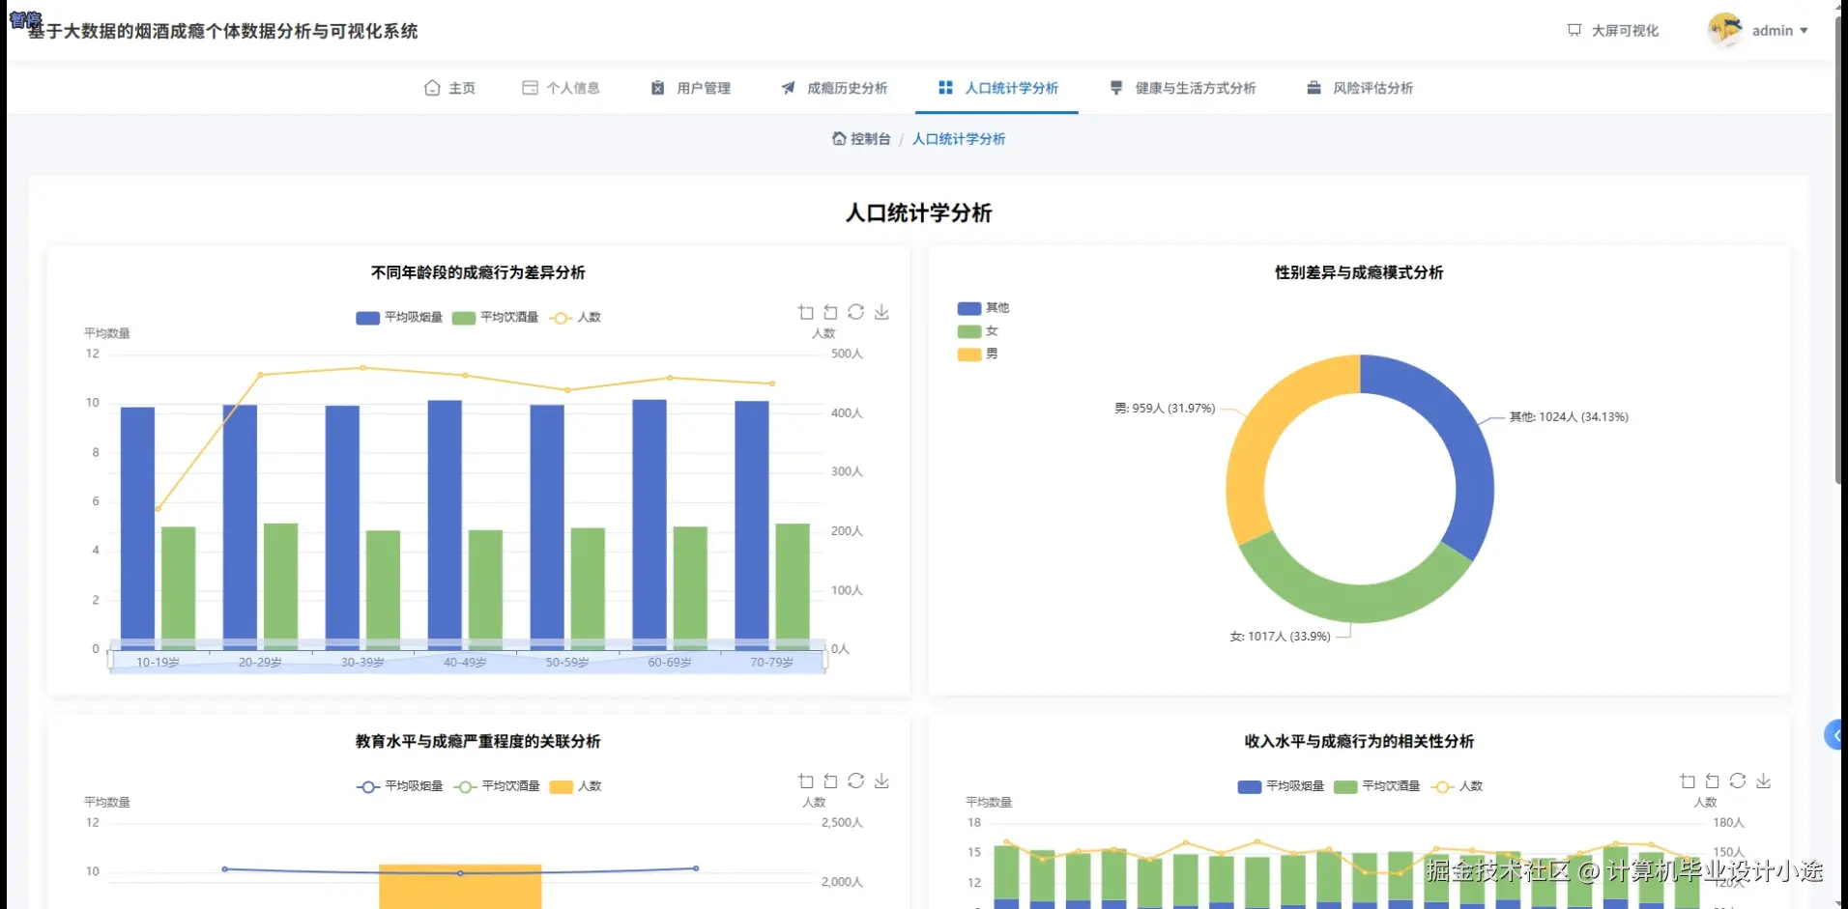Restore the education level chart
Viewport: 1848px width, 909px height.
(x=855, y=781)
